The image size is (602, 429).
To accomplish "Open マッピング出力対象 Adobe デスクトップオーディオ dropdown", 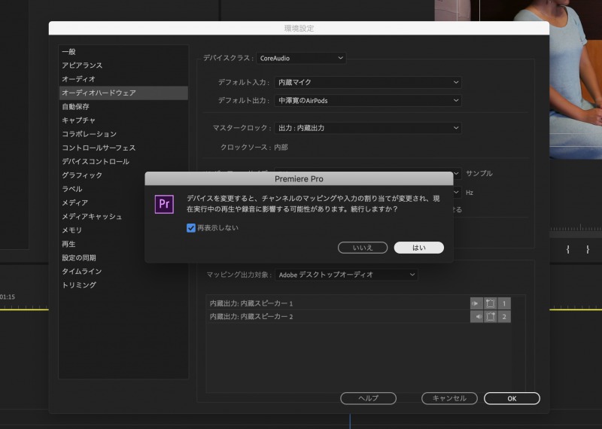I will [346, 275].
